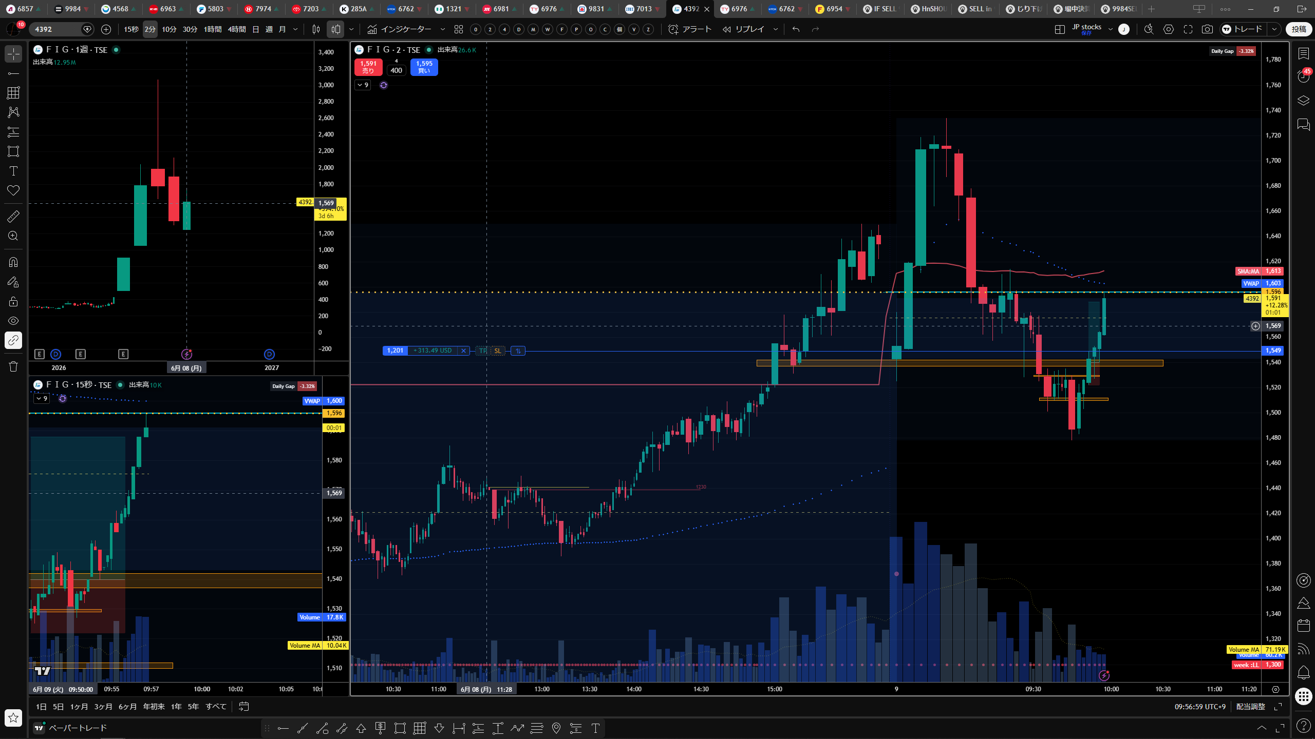This screenshot has width=1315, height=739.
Task: Switch to the 7203 tab
Action: pos(306,9)
